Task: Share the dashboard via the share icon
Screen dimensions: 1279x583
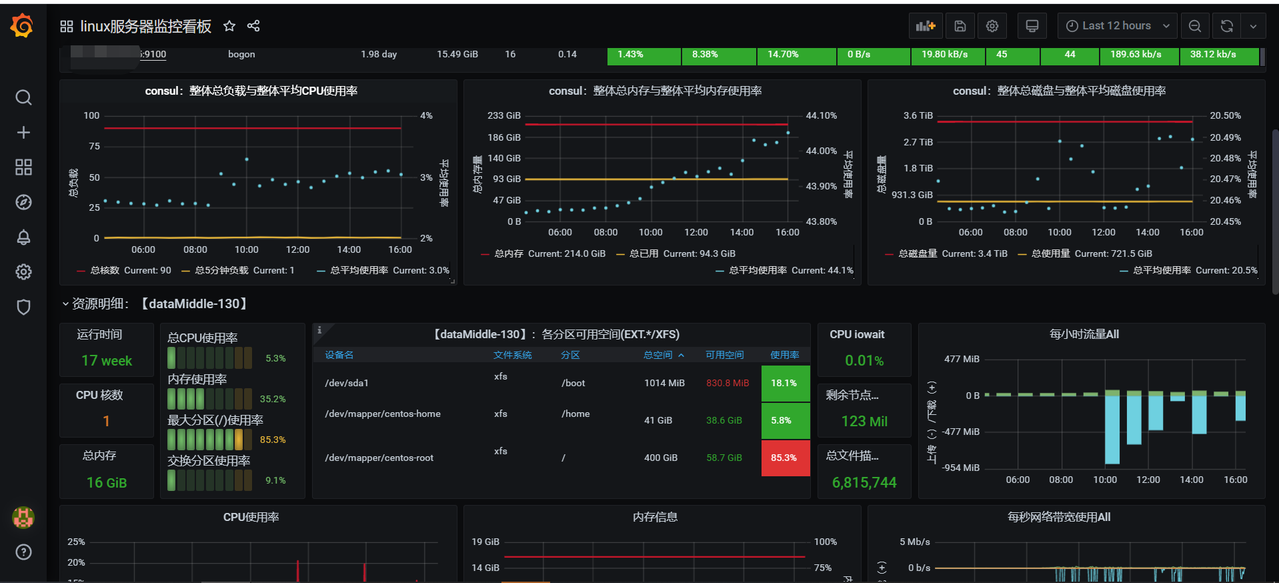Action: tap(253, 26)
